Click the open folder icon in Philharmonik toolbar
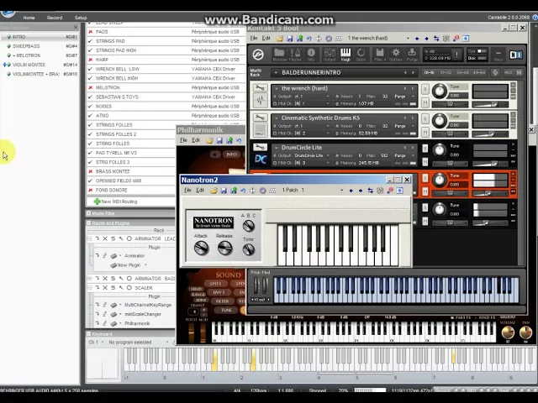 click(209, 140)
